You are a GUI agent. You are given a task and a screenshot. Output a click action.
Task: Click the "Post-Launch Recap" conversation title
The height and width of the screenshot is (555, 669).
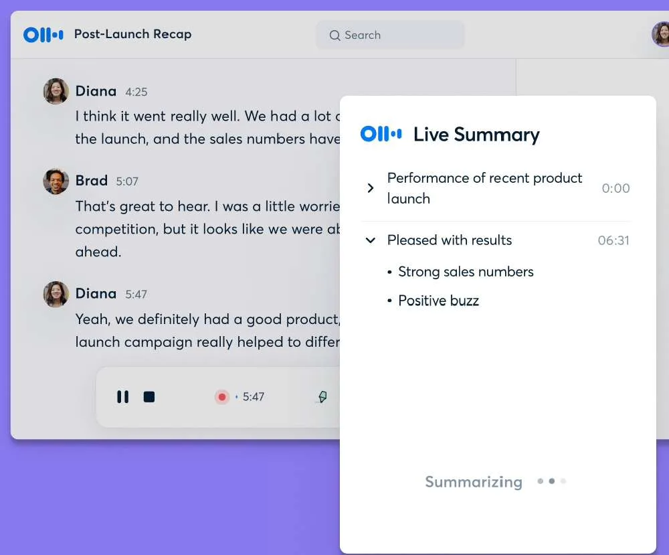(x=132, y=34)
